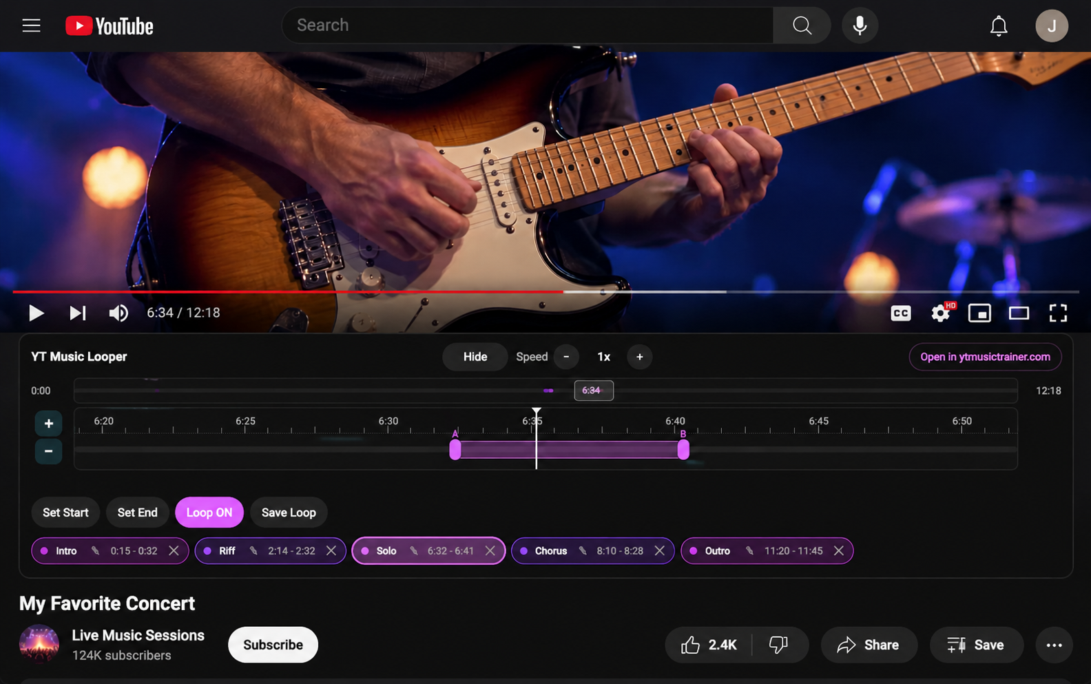Like the video with 2.4K
Viewport: 1091px width, 684px height.
[709, 645]
